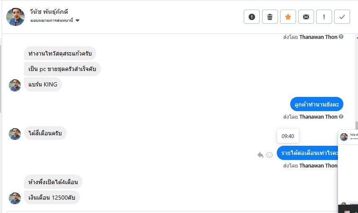Click the reply arrow beside the message
This screenshot has height=213, width=358.
pos(260,155)
